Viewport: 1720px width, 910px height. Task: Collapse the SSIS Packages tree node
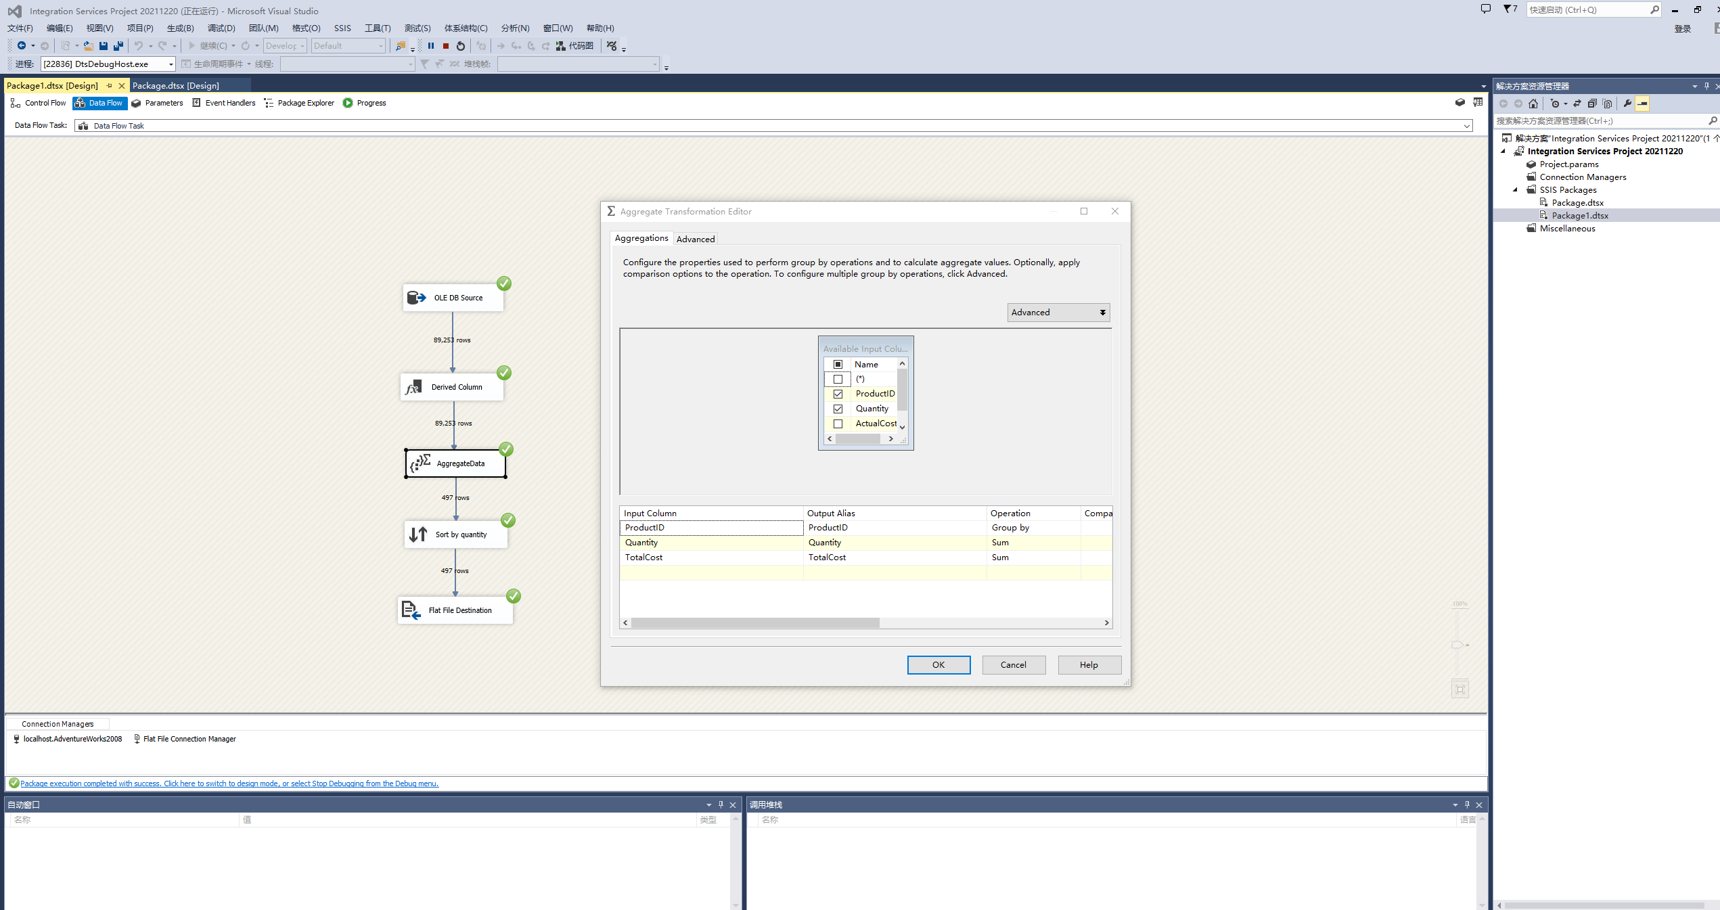point(1516,190)
